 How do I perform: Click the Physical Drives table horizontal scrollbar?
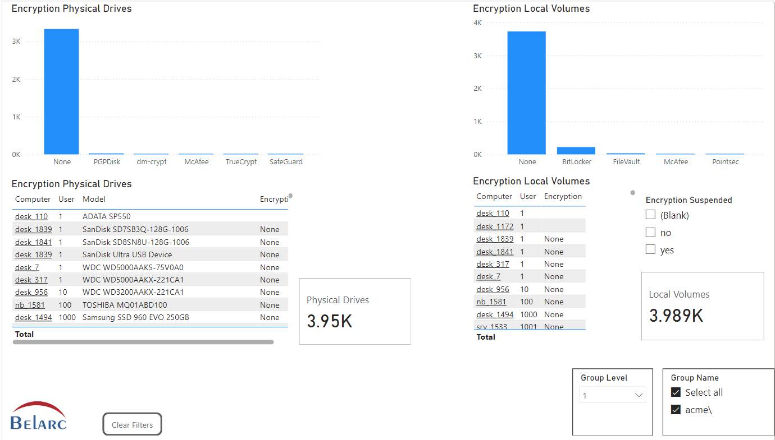(x=143, y=342)
